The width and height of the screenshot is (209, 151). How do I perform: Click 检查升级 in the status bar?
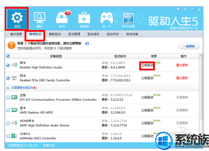tap(48, 145)
